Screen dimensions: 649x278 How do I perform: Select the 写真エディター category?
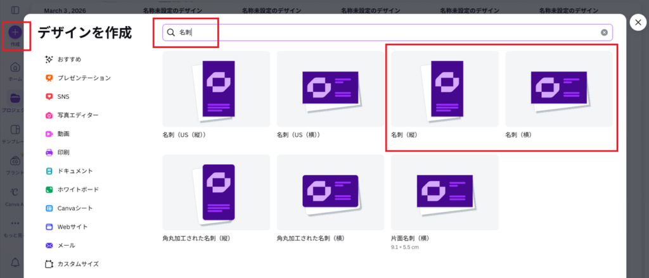pos(72,115)
